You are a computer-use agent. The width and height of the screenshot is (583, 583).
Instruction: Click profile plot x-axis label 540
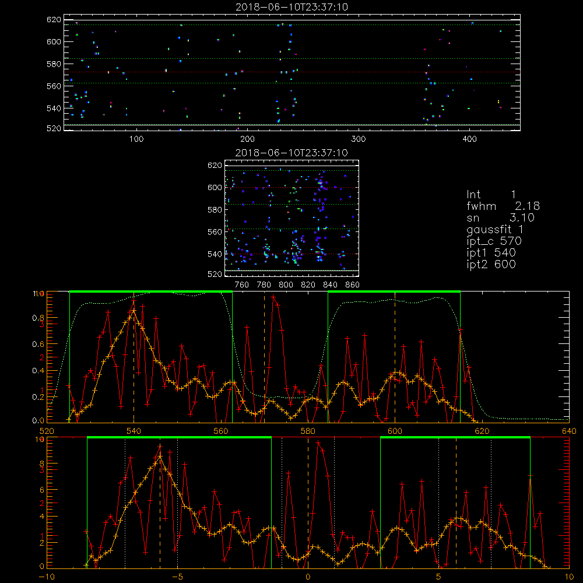point(134,431)
